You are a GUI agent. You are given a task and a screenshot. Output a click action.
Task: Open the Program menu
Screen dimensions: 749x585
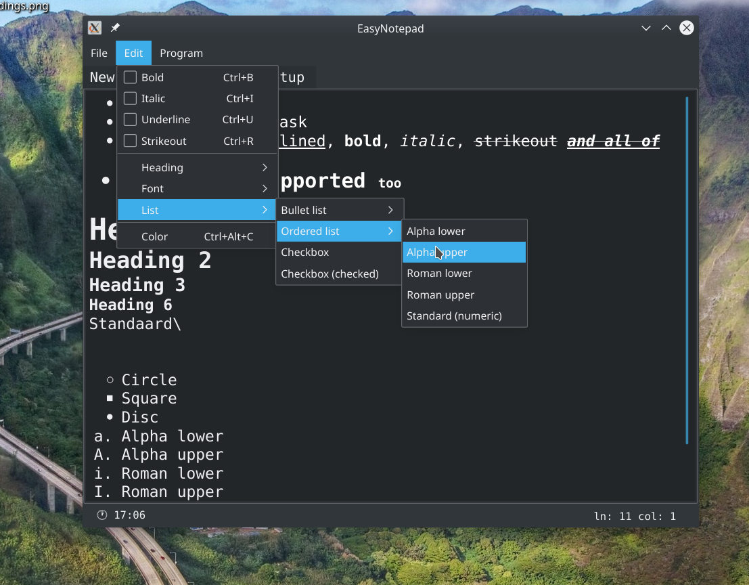coord(181,53)
